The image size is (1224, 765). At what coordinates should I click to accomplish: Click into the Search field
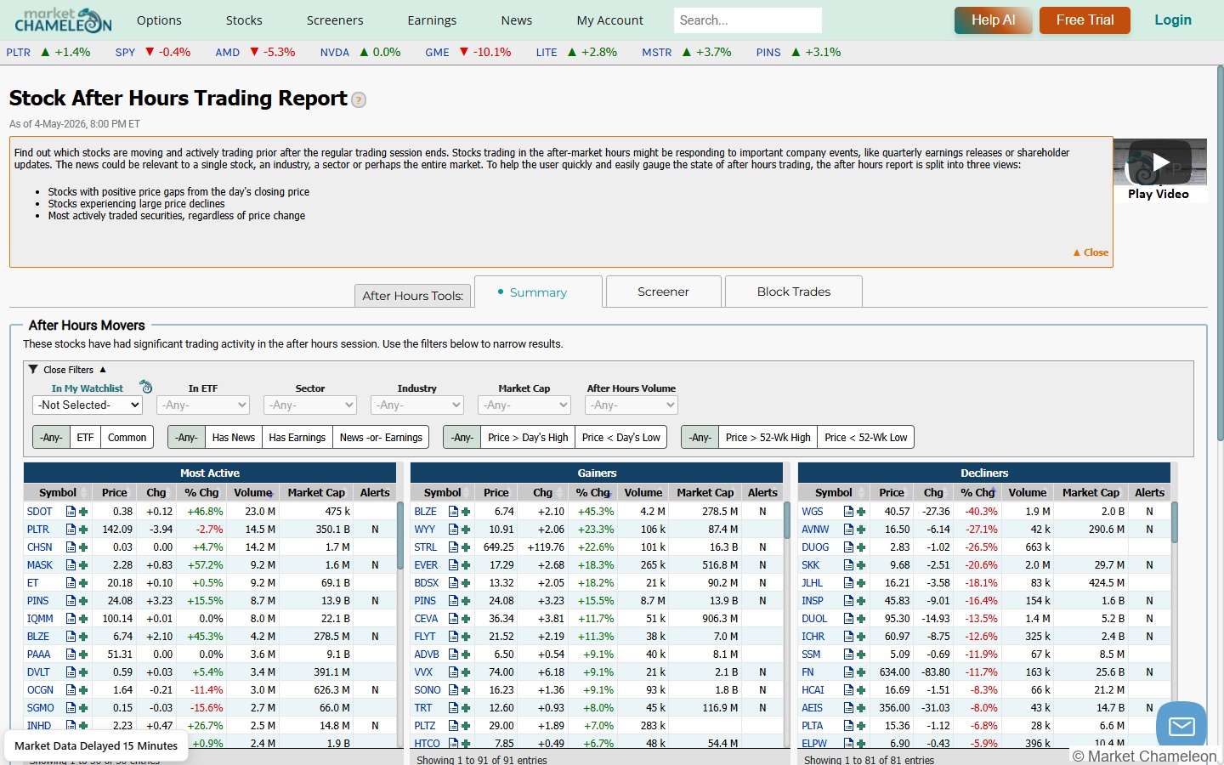coord(748,20)
